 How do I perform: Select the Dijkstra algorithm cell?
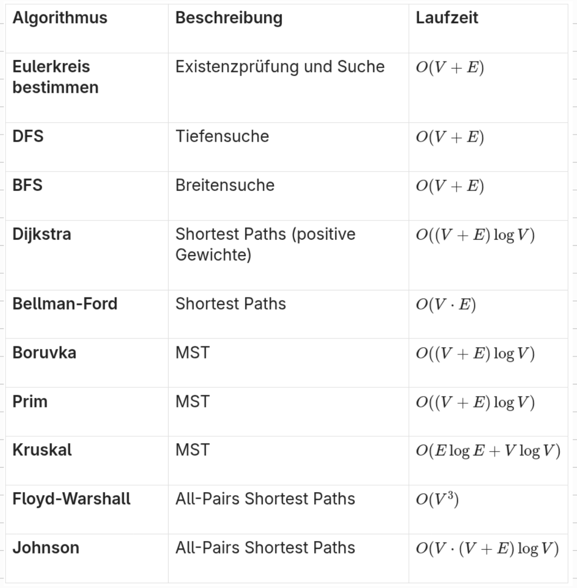42,235
